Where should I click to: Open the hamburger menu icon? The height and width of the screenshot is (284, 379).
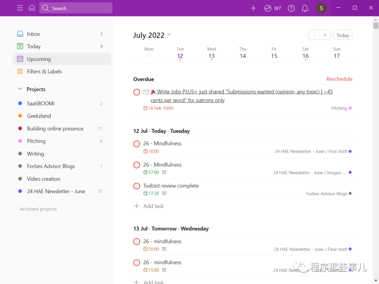[x=20, y=8]
